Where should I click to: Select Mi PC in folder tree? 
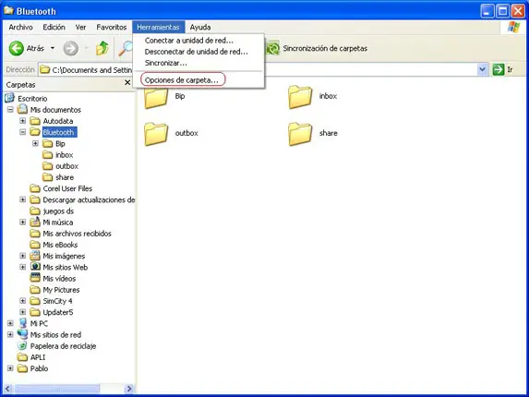coord(39,323)
